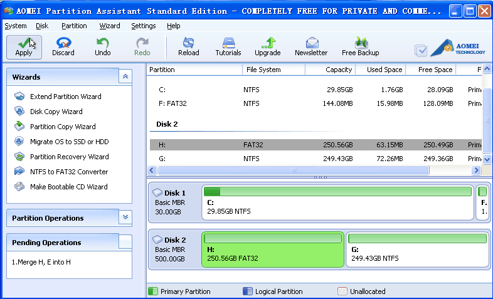Screen dimensions: 493x299
Task: Select the small F: block on Disk 1
Action: (482, 202)
